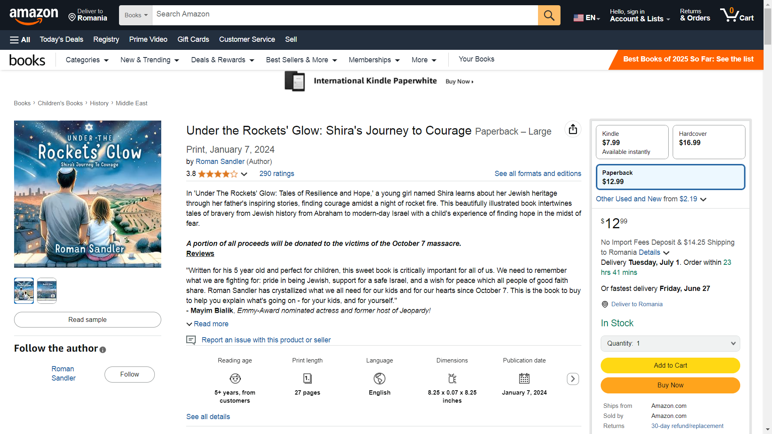Open the Books search category dropdown
772x434 pixels.
tap(136, 15)
